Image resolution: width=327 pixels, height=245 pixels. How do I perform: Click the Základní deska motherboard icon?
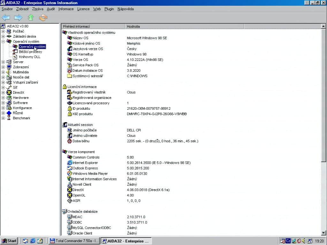[9, 36]
